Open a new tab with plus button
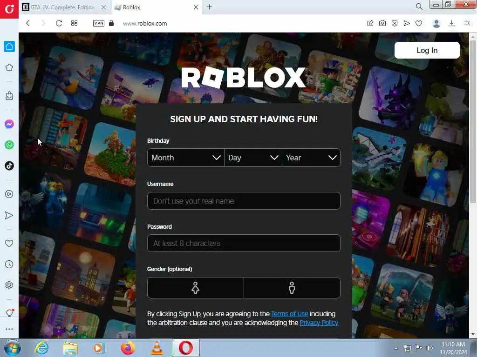The image size is (477, 357). 209,7
